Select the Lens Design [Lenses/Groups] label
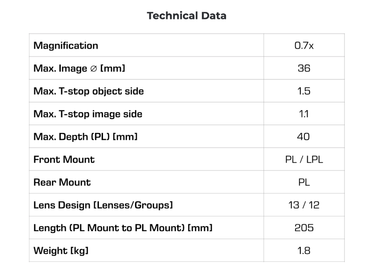The width and height of the screenshot is (375, 272). pyautogui.click(x=103, y=205)
